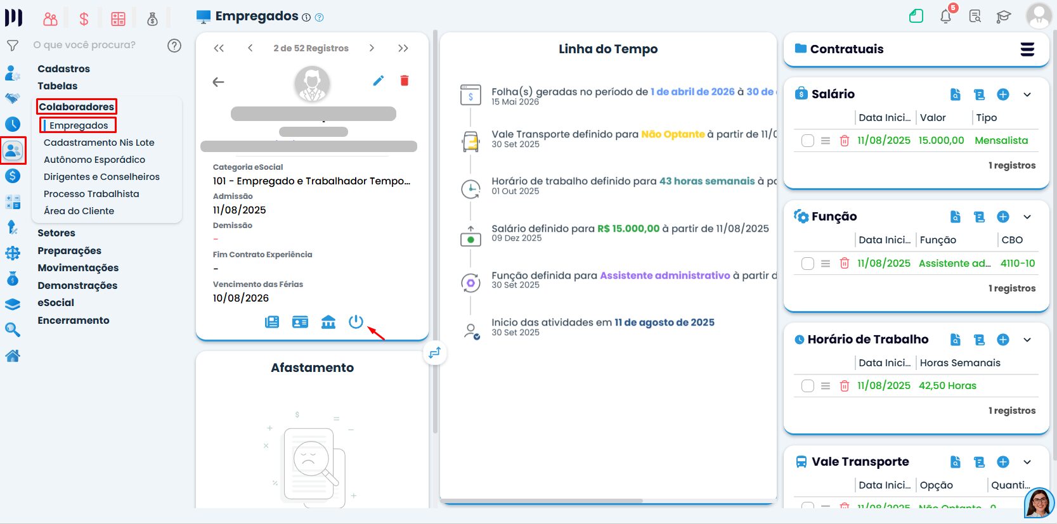Open the help question mark beside search

coord(174,45)
